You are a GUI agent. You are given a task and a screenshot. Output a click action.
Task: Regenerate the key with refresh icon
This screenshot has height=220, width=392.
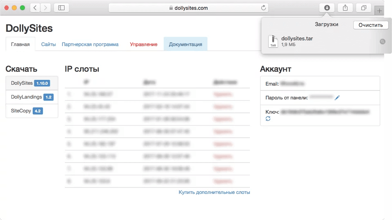(268, 119)
